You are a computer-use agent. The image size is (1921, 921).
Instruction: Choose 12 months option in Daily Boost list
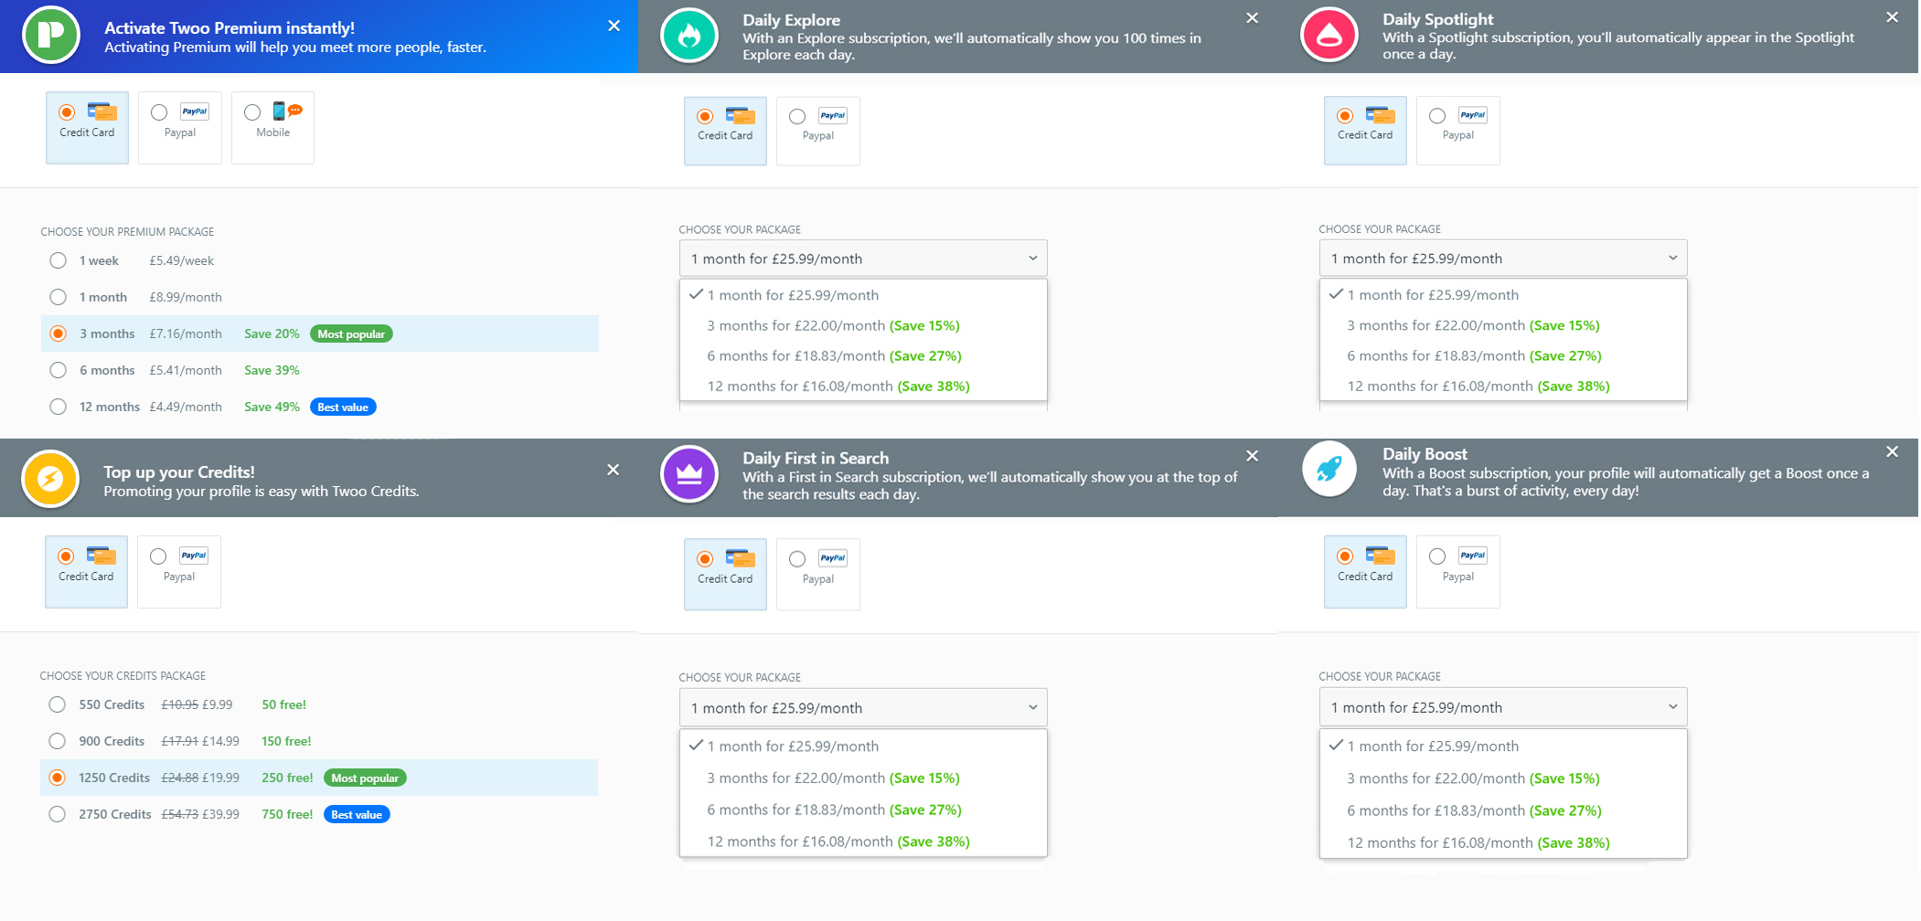pyautogui.click(x=1478, y=842)
